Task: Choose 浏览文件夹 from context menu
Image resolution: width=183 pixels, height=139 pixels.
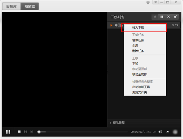Action: pos(145,92)
